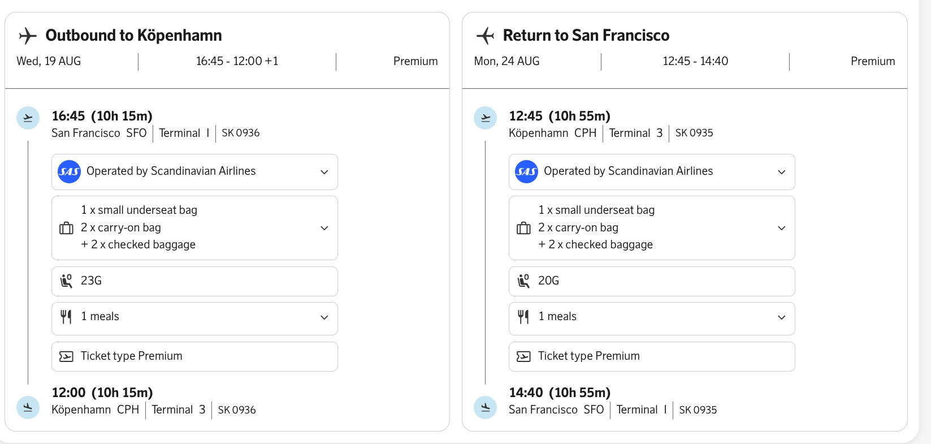931x444 pixels.
Task: Click the ticket icon in outbound Ticket type Premium
Action: pyautogui.click(x=66, y=356)
